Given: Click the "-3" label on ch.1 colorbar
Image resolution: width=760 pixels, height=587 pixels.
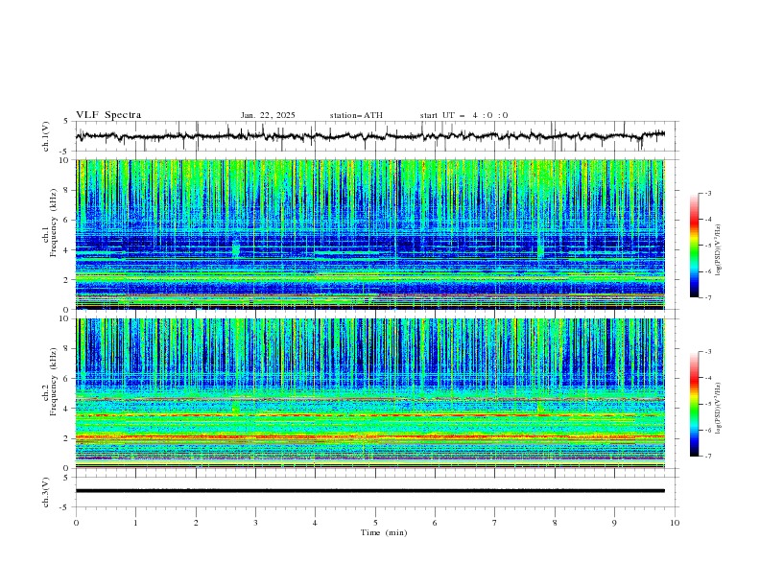Looking at the screenshot, I should [708, 193].
